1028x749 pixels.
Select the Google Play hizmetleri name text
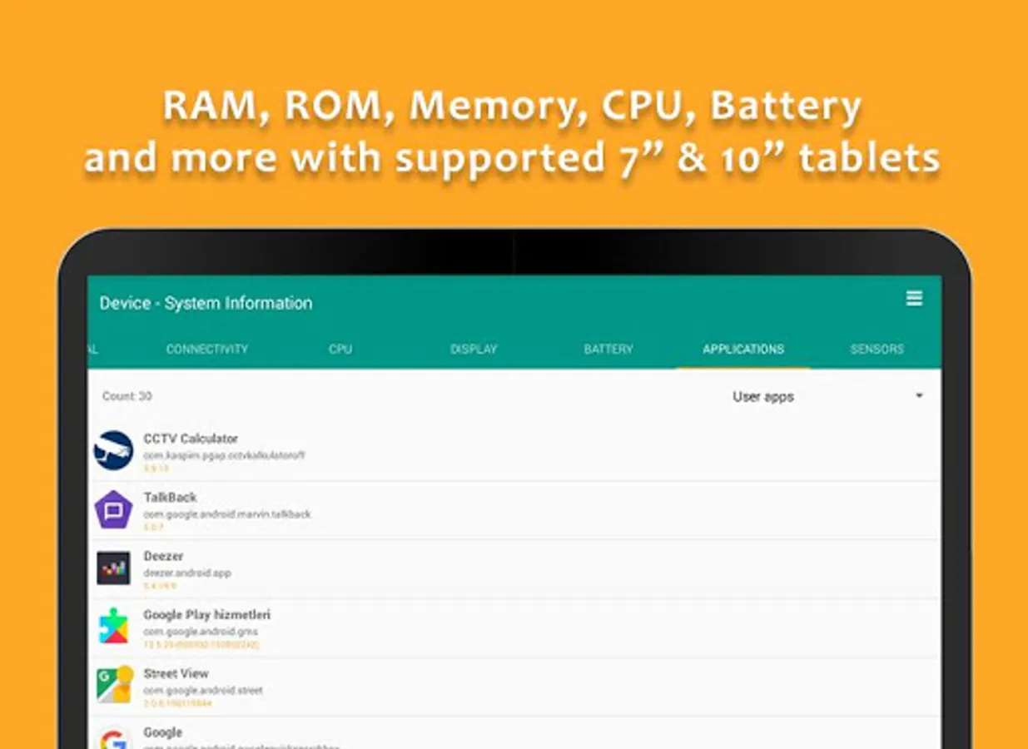207,614
